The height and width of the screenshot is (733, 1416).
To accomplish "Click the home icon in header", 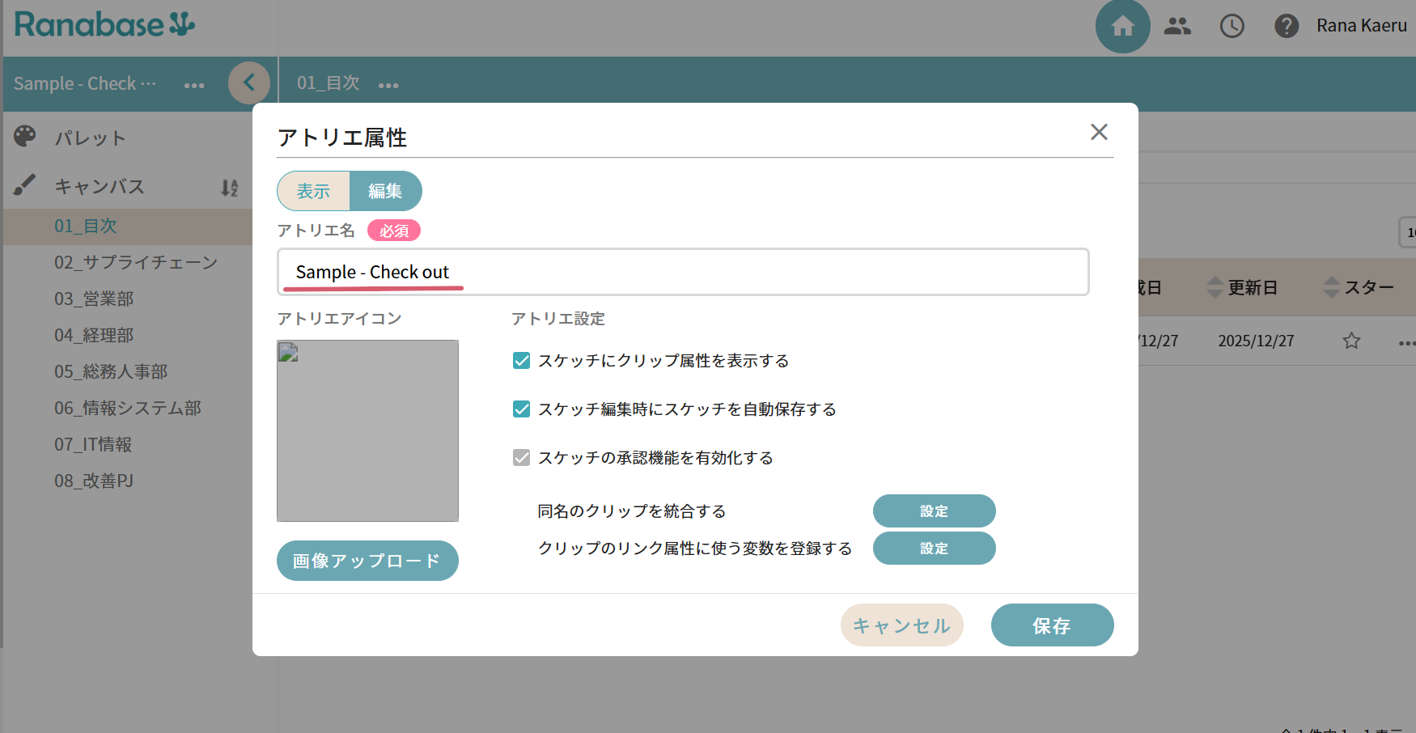I will pyautogui.click(x=1122, y=27).
